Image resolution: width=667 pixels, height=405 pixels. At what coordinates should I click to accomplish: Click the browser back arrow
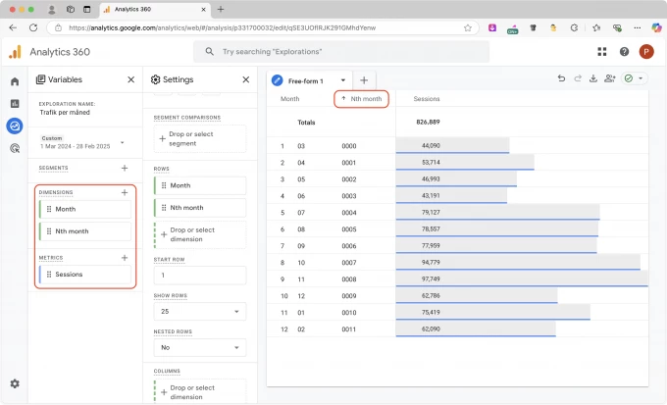coord(13,27)
